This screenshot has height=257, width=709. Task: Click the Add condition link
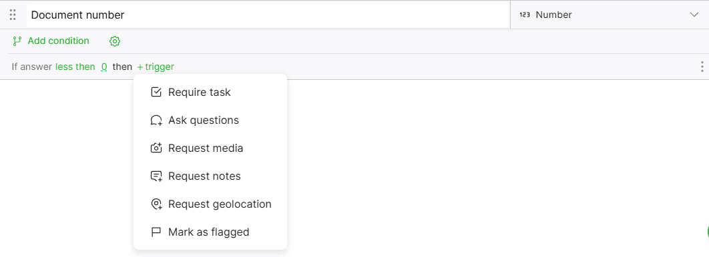(x=58, y=41)
